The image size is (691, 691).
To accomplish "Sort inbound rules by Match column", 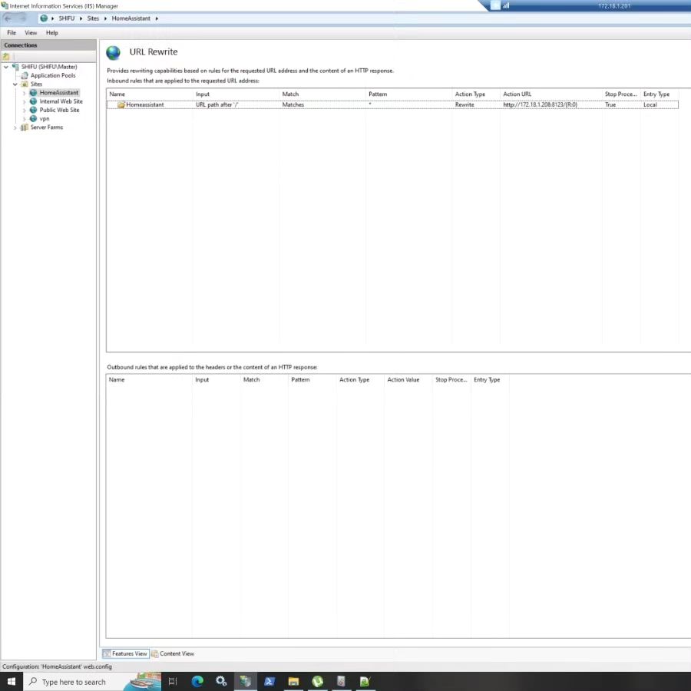I will coord(322,94).
